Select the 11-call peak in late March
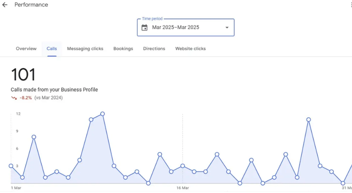This screenshot has width=352, height=193. 309,120
